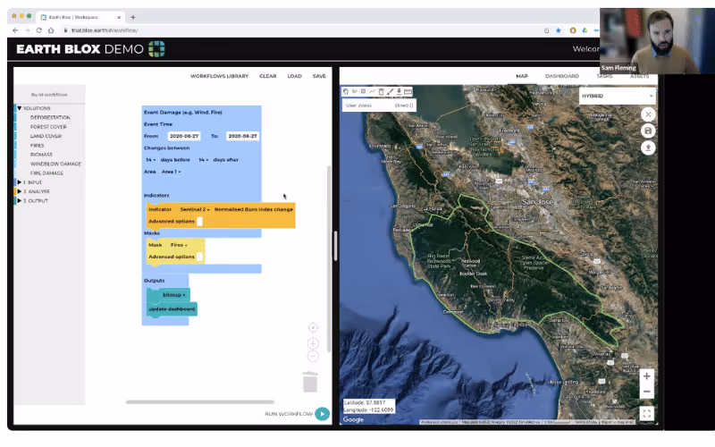Tick the Indicator Advanced options checkbox
The width and height of the screenshot is (715, 447).
click(199, 221)
